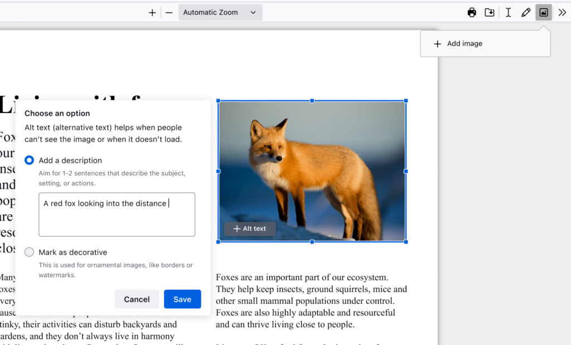Open the Automatic Zoom dropdown
This screenshot has width=571, height=345.
pyautogui.click(x=220, y=12)
